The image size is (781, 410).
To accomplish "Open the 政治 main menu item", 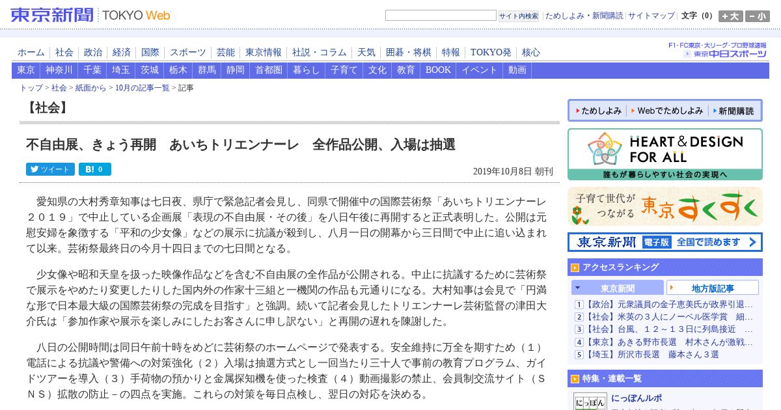I will tap(93, 52).
